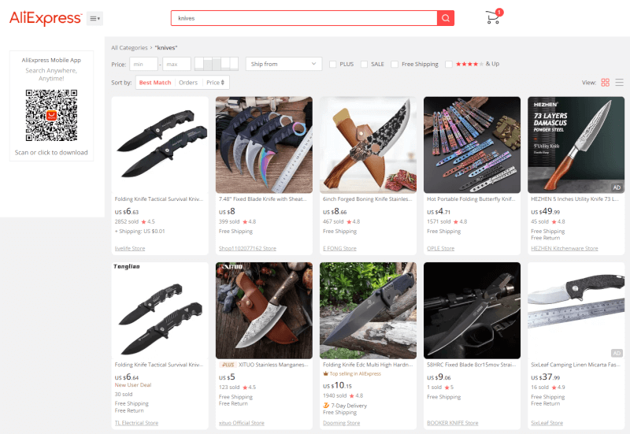Visit Dooming Store link
The width and height of the screenshot is (630, 434).
341,423
